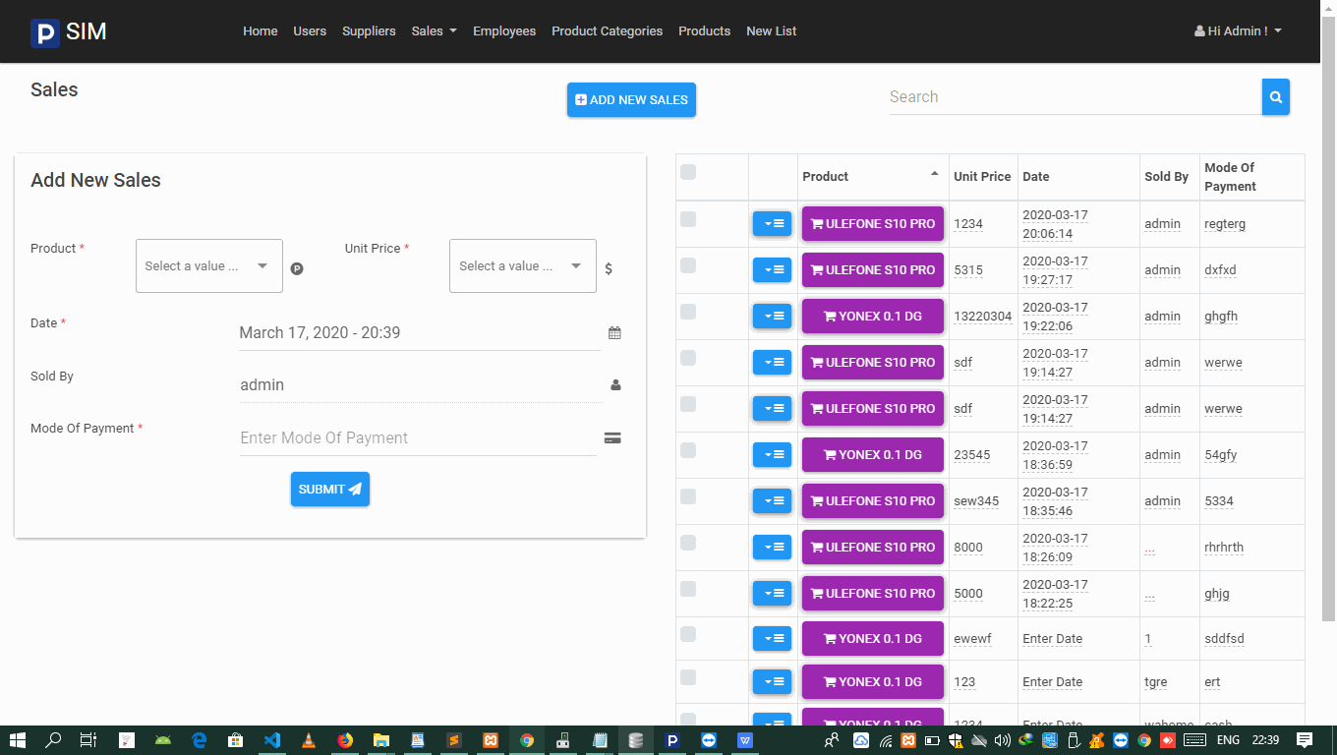This screenshot has height=755, width=1337.
Task: Open the Product select dropdown
Action: click(209, 266)
